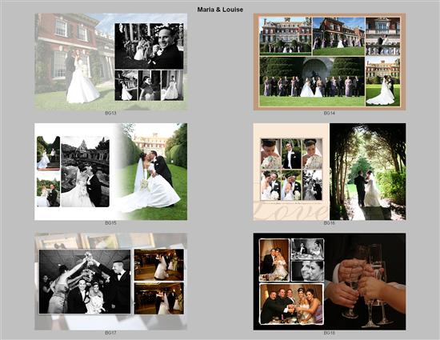Viewport: 440px width, 340px height.
Task: Open the BG15 album page thumbnail
Action: pos(111,172)
